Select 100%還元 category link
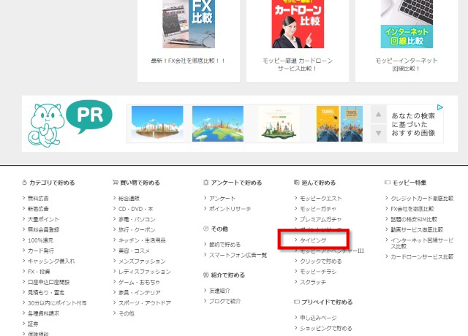468x336 pixels. tap(43, 240)
